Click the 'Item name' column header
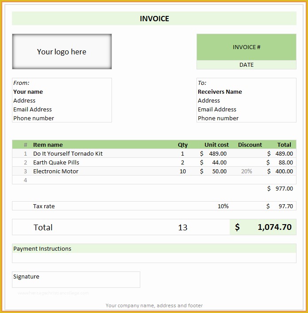The height and width of the screenshot is (313, 308). tap(48, 145)
